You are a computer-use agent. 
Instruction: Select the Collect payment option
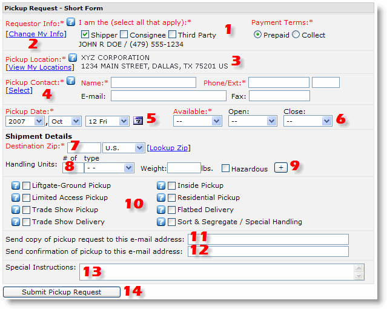click(296, 35)
